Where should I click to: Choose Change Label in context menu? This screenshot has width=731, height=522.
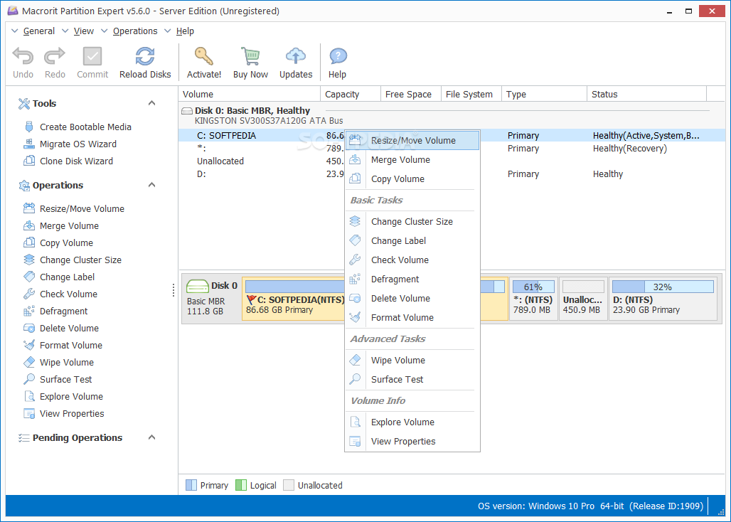point(412,240)
